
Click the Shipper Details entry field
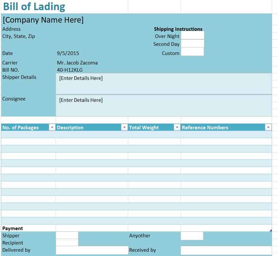(164, 83)
